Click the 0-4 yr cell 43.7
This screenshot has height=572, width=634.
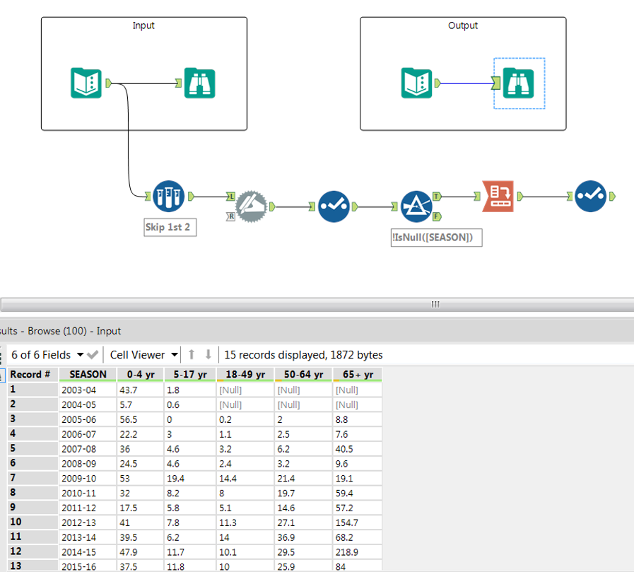(141, 390)
